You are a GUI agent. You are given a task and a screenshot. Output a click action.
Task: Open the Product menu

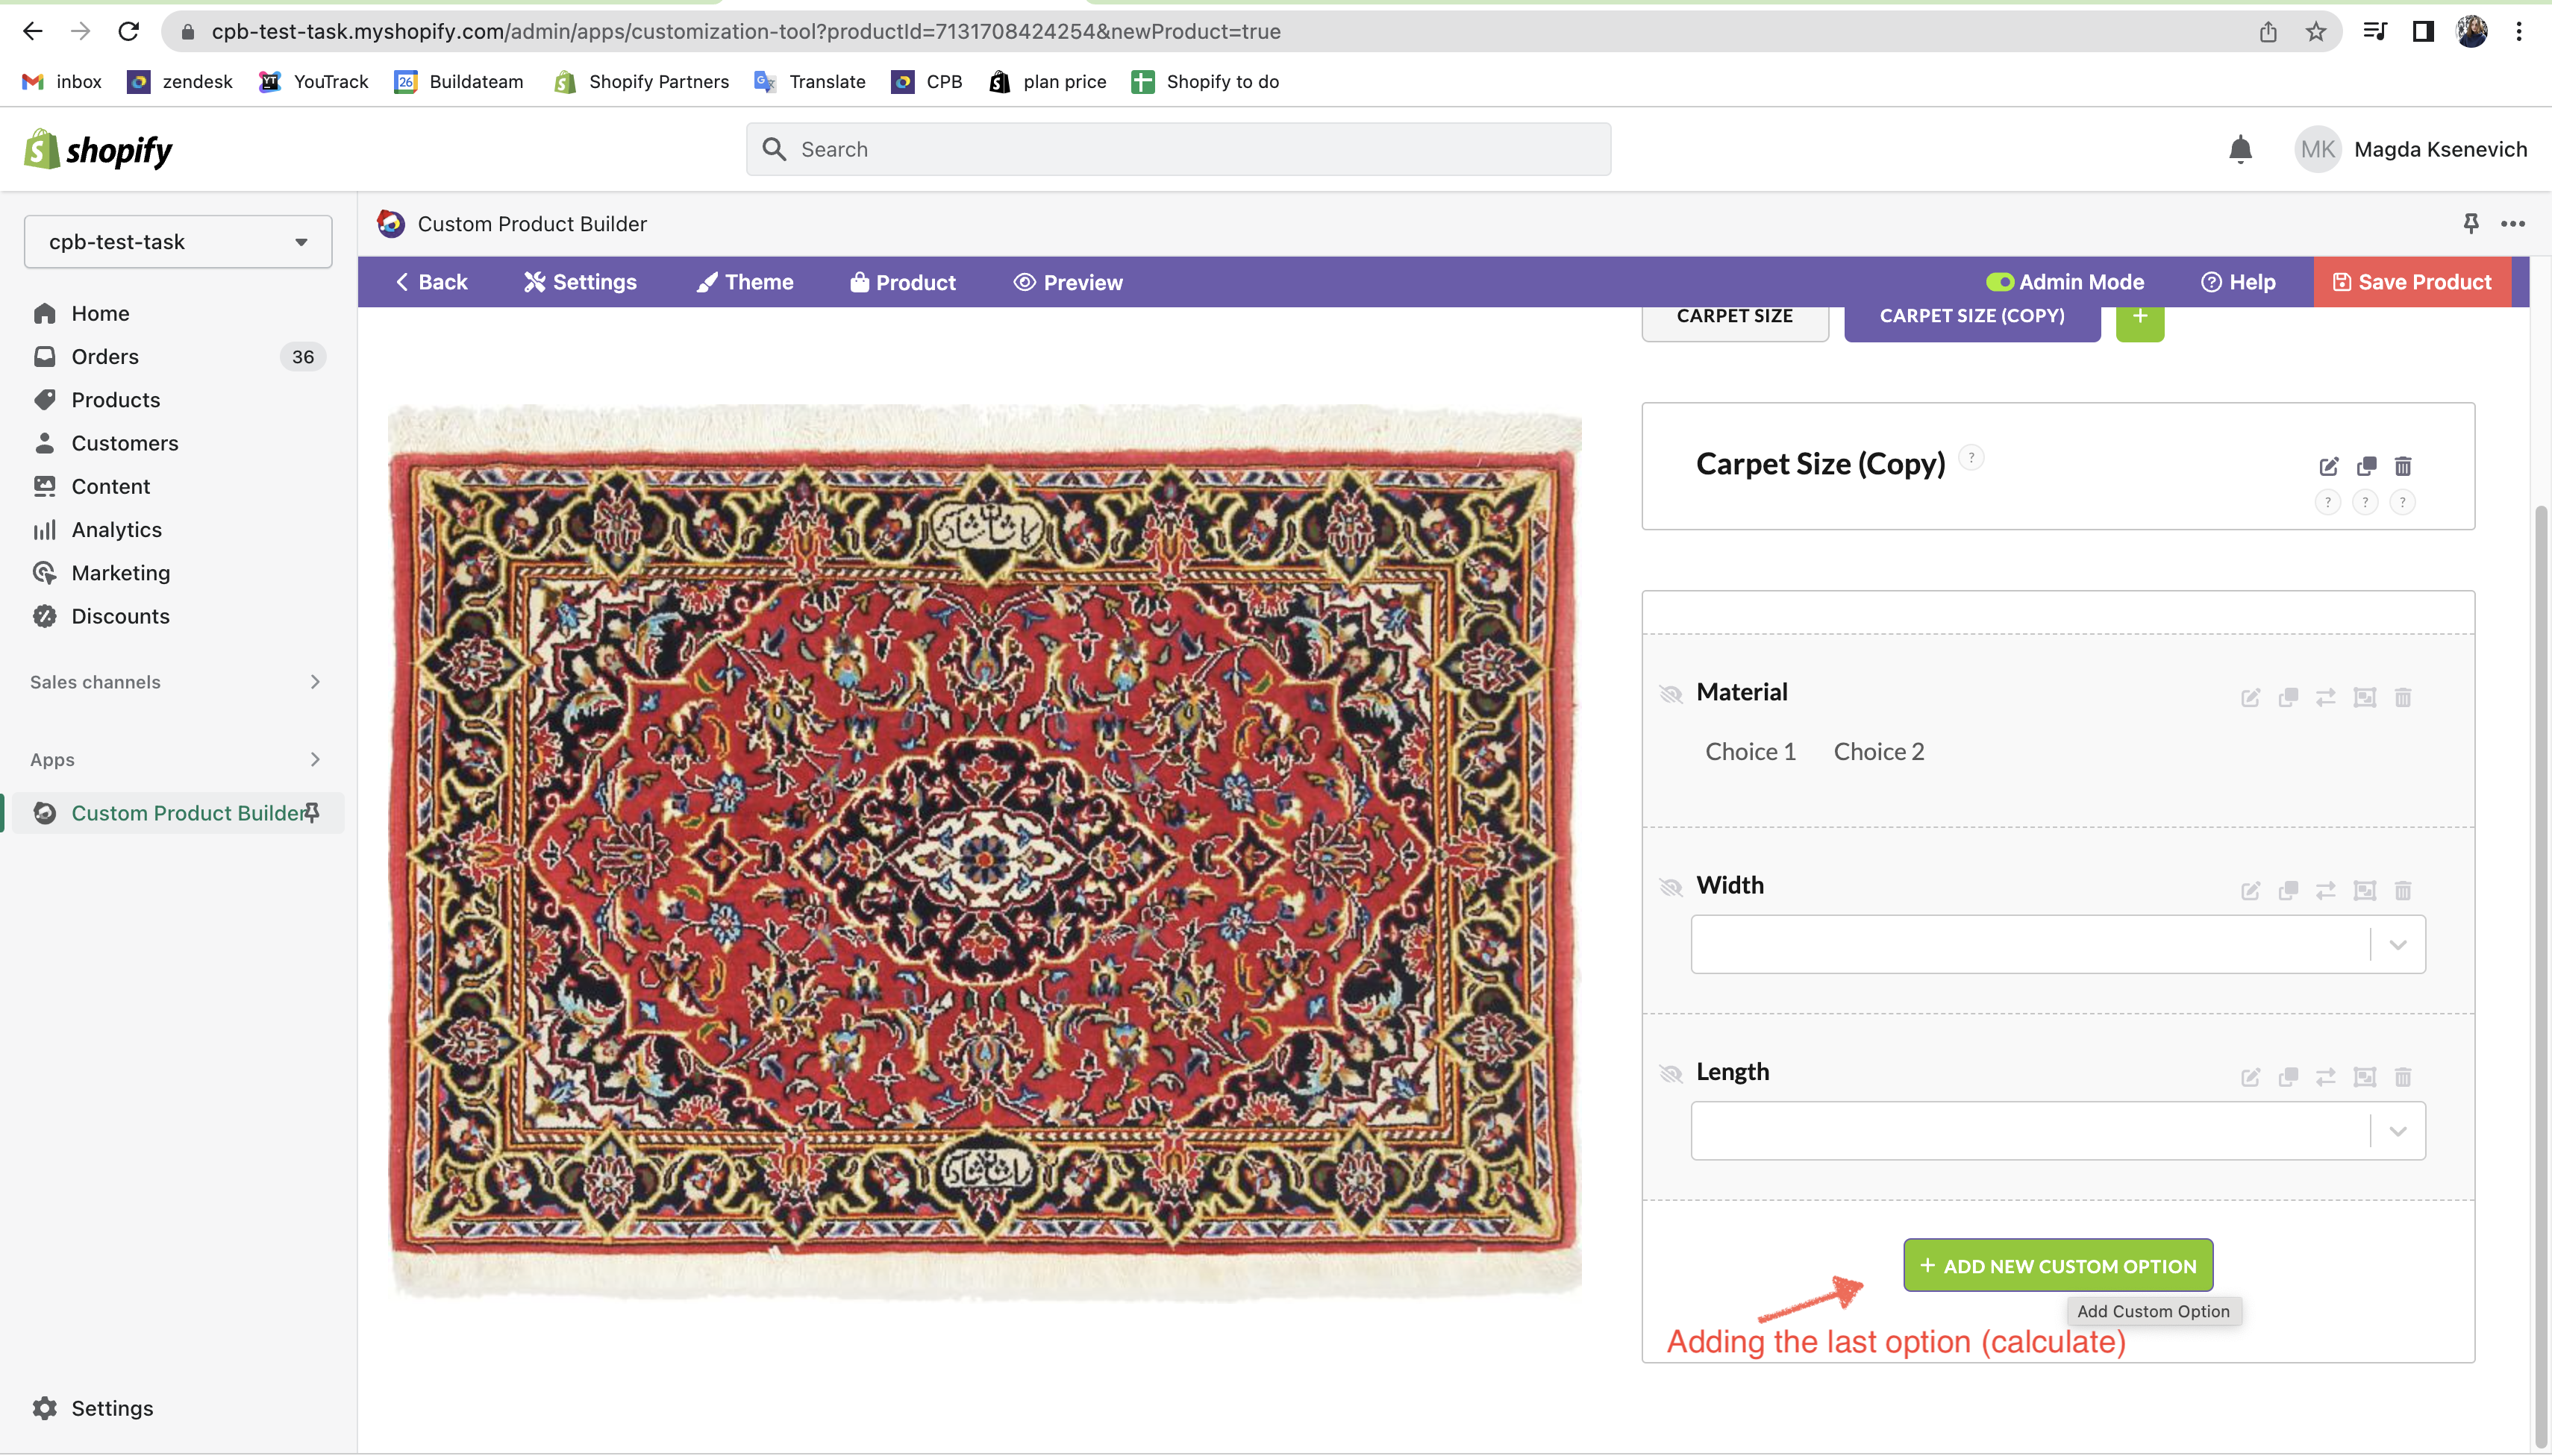tap(904, 282)
